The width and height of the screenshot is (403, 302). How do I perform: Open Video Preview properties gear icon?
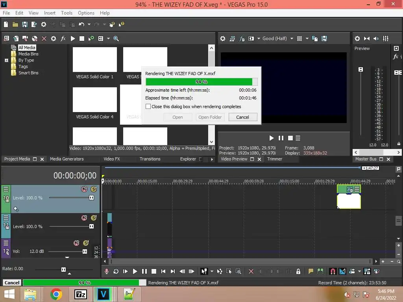click(223, 39)
